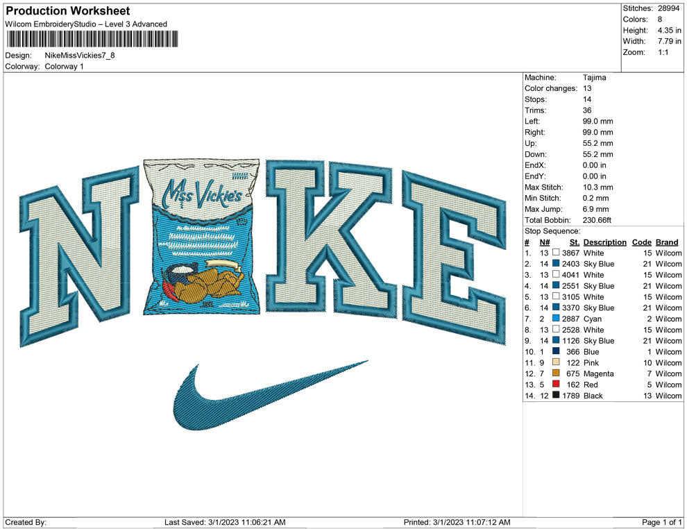Screen dimensions: 687x529
Task: Click the Sky Blue swatch in row 9
Action: coord(555,341)
